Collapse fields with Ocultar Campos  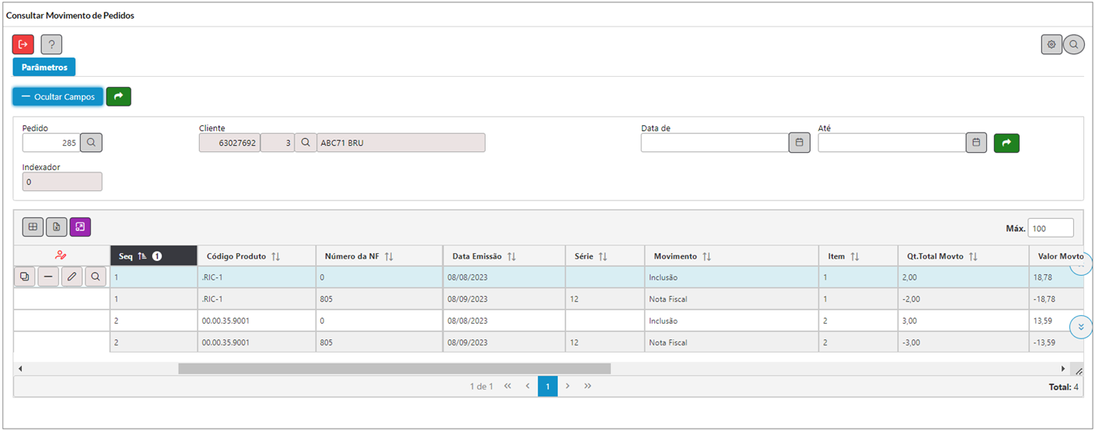pos(58,96)
